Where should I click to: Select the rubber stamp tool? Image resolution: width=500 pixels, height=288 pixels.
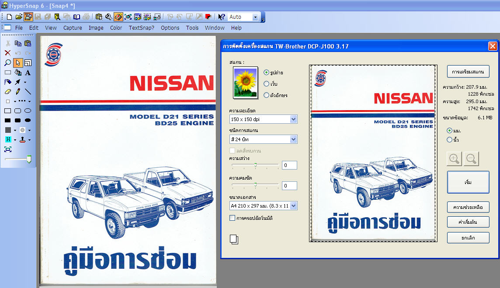tap(23, 139)
